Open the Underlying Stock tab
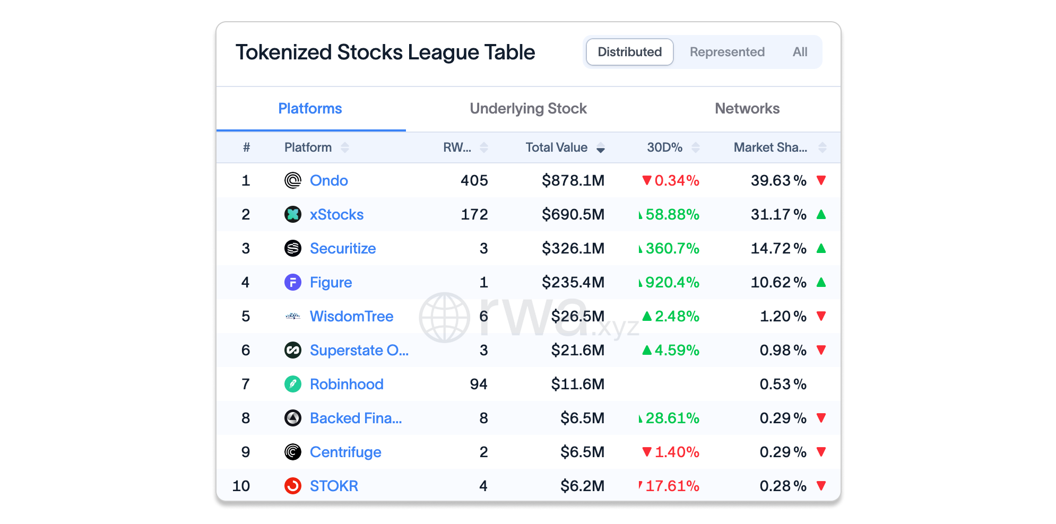Image resolution: width=1056 pixels, height=524 pixels. 528,109
